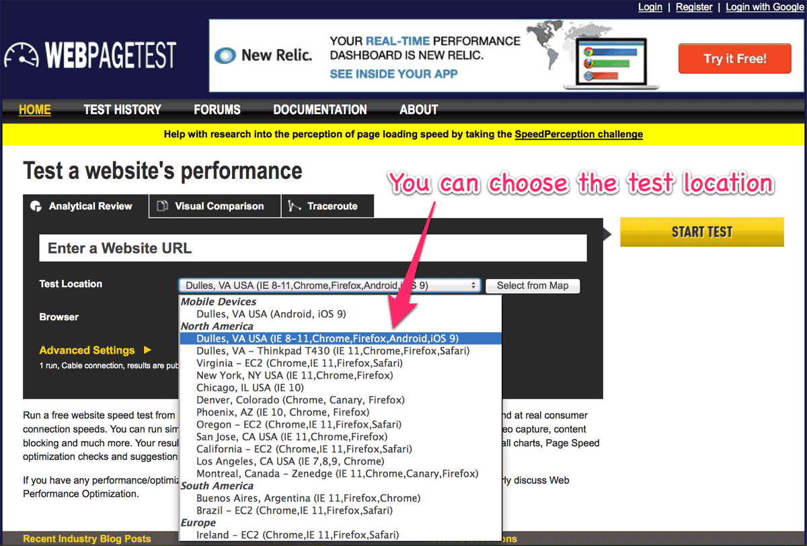Click the Visual Comparison tab icon
807x546 pixels.
click(x=162, y=206)
